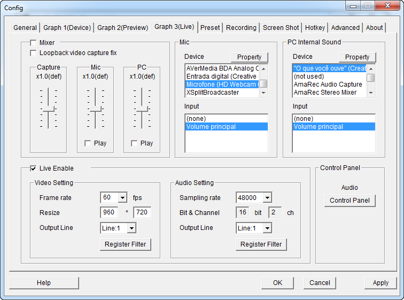Enable the Mixer checkbox

tap(33, 43)
